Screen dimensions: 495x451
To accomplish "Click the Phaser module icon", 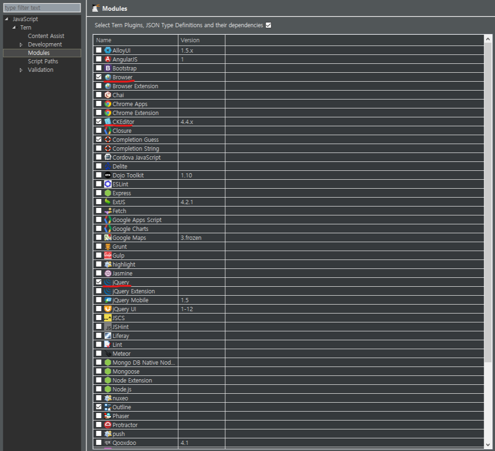I will pyautogui.click(x=108, y=416).
